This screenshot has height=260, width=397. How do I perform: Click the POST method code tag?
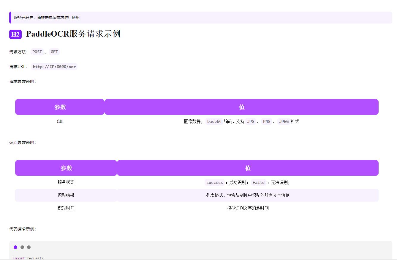pos(37,52)
